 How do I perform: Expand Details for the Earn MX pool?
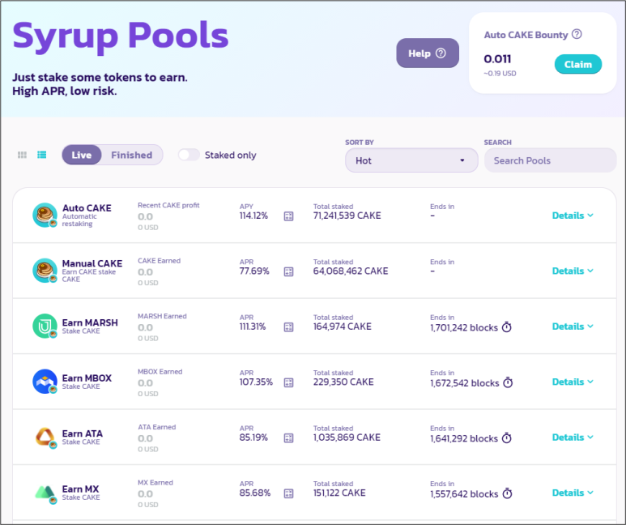pos(573,493)
